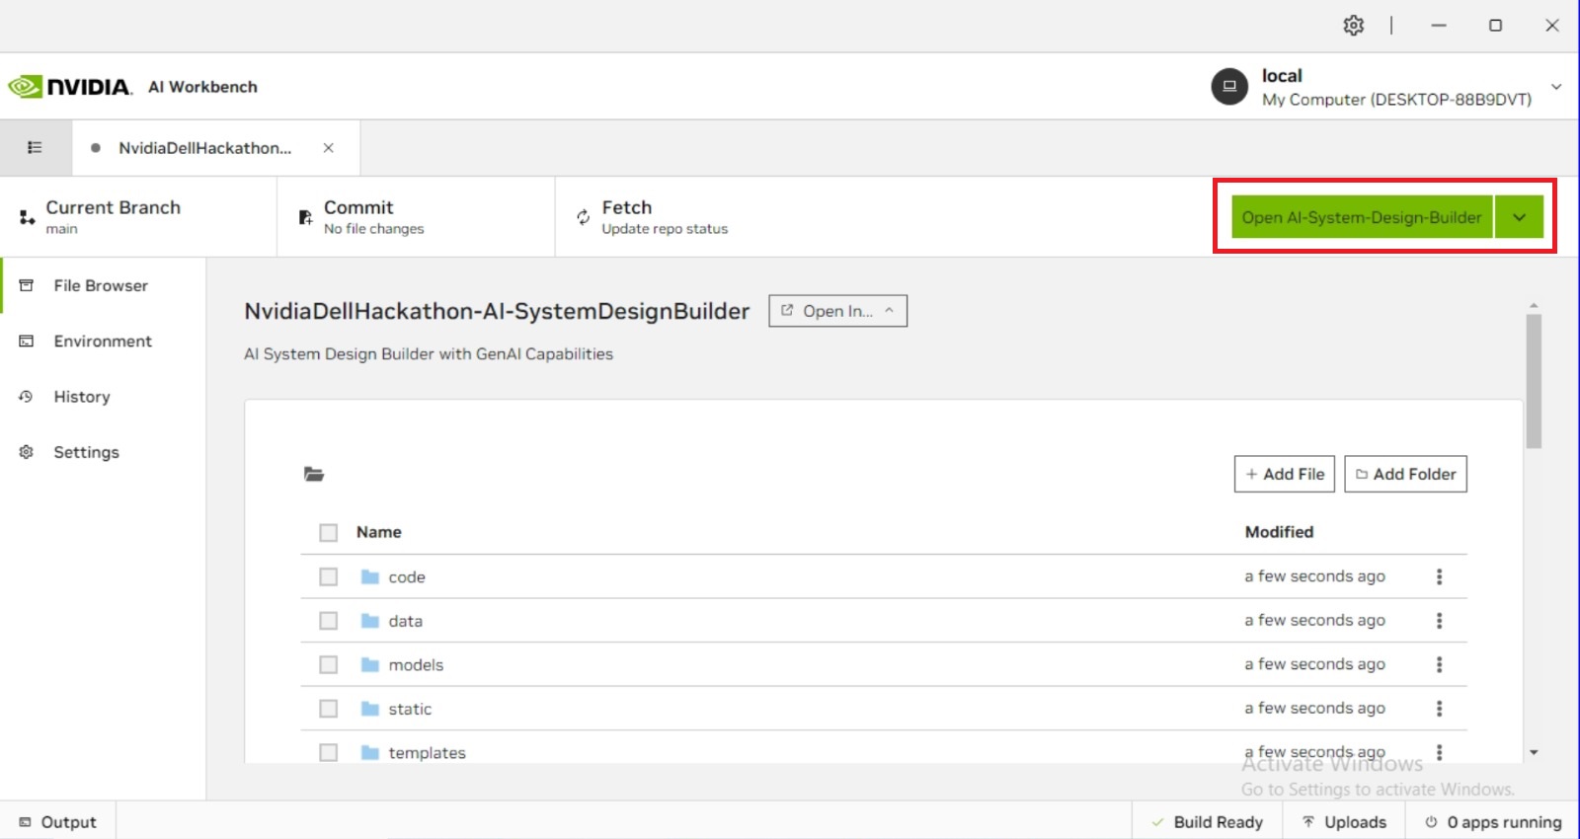Click the Fetch refresh icon
The width and height of the screenshot is (1580, 839).
click(584, 217)
